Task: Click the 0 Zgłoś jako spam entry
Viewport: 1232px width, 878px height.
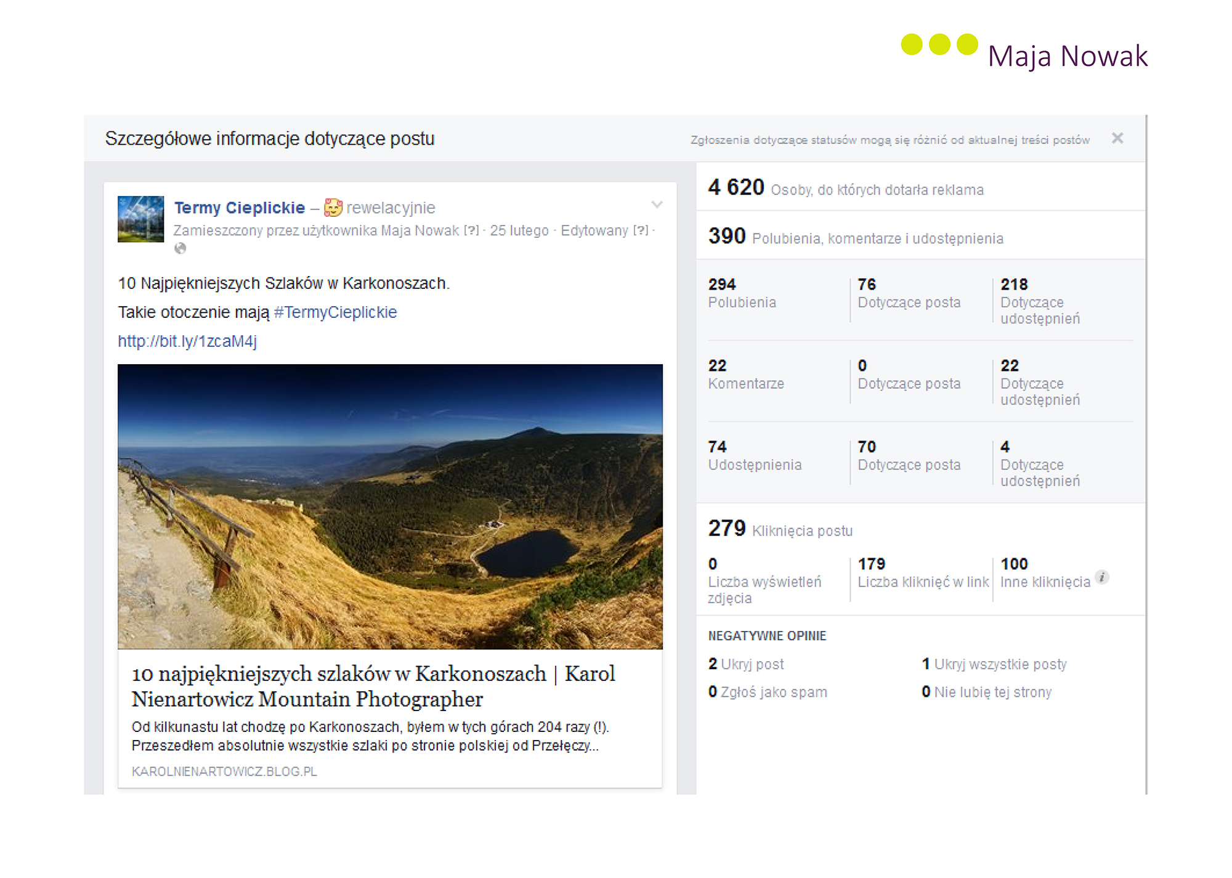Action: (768, 692)
